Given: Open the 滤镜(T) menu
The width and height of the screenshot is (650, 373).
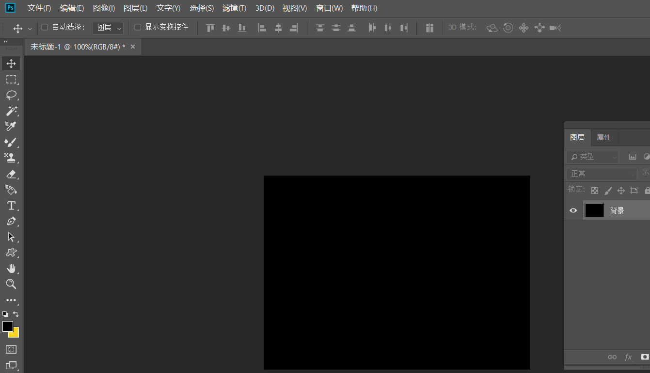Looking at the screenshot, I should (234, 8).
